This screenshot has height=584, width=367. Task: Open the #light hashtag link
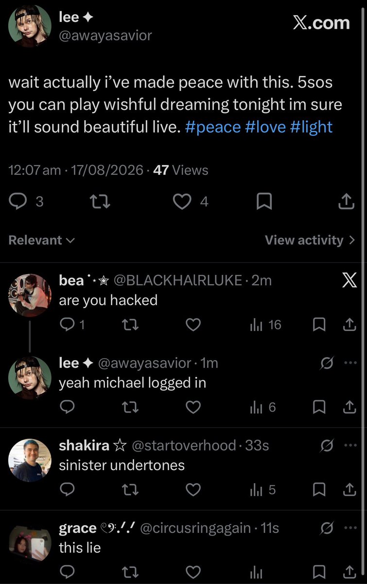tap(312, 127)
